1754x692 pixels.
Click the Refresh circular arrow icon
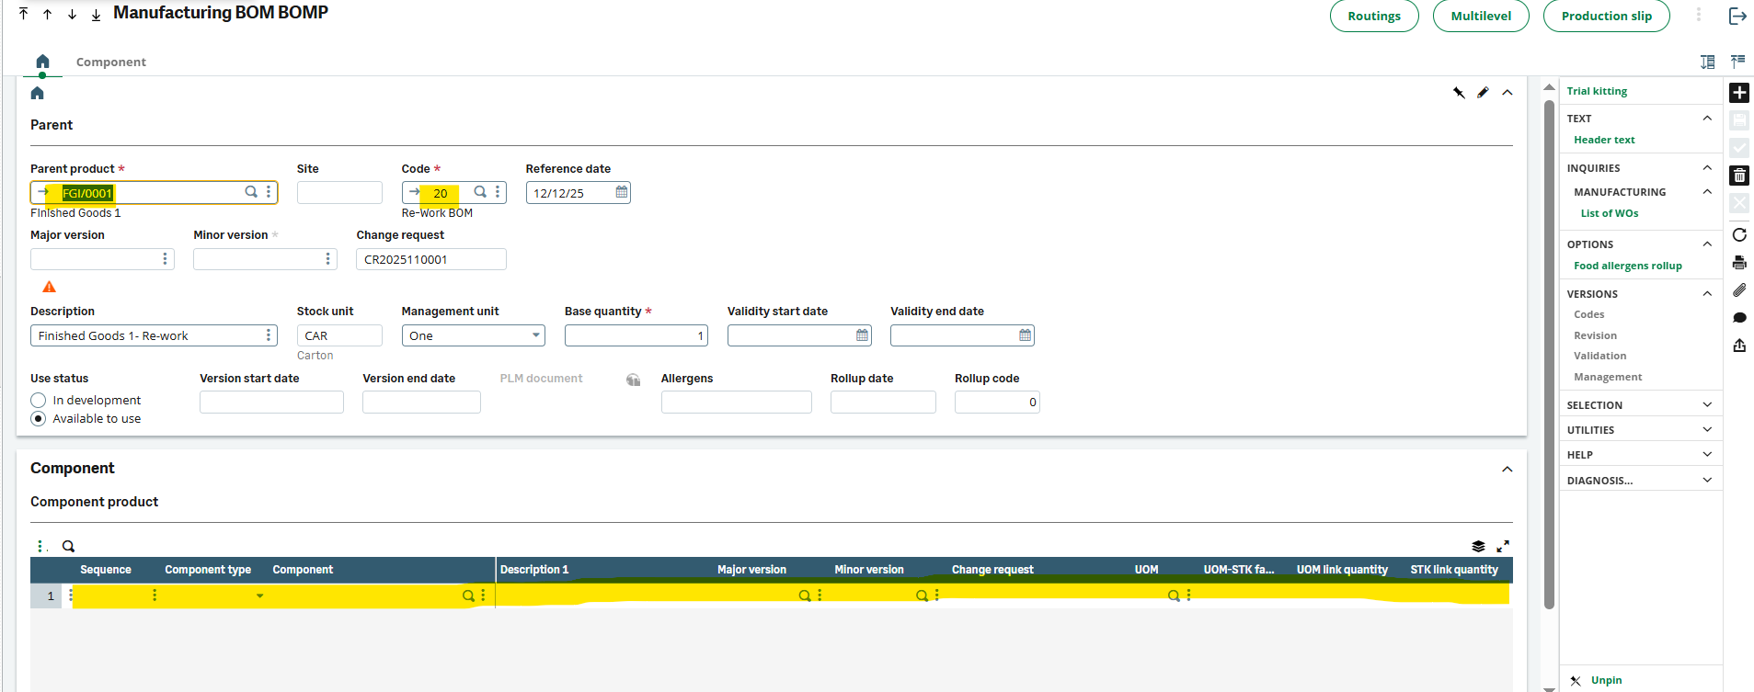click(1739, 234)
